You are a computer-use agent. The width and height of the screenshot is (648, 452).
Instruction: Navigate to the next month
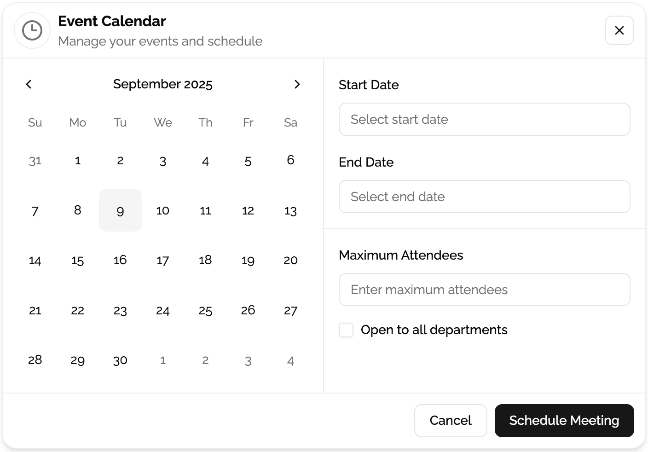tap(297, 84)
